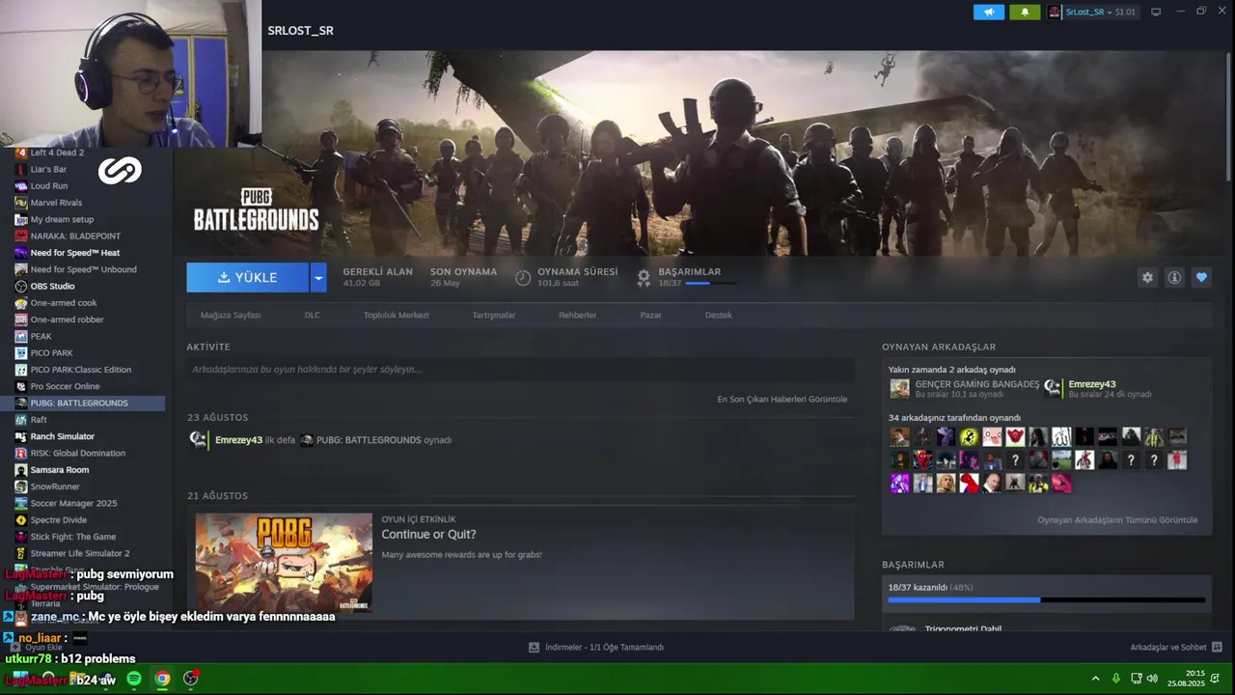This screenshot has width=1235, height=695.
Task: Click the PEAK game icon
Action: point(21,336)
